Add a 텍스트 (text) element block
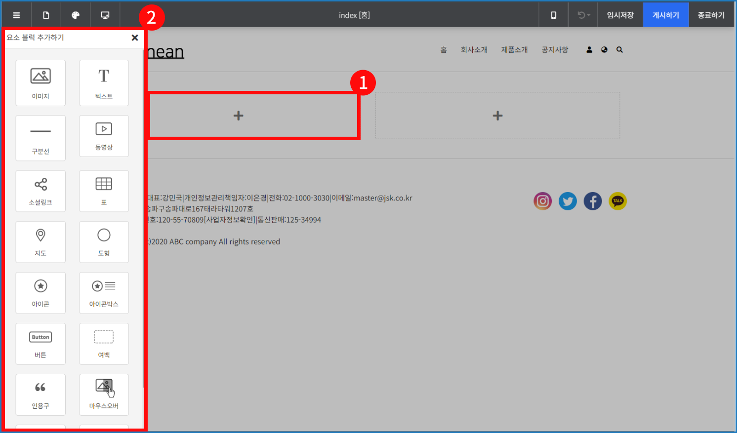Screen dimensions: 737x433 (x=104, y=83)
